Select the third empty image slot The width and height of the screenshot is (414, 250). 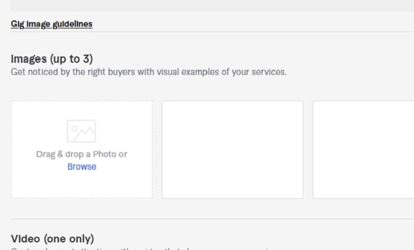pos(363,150)
